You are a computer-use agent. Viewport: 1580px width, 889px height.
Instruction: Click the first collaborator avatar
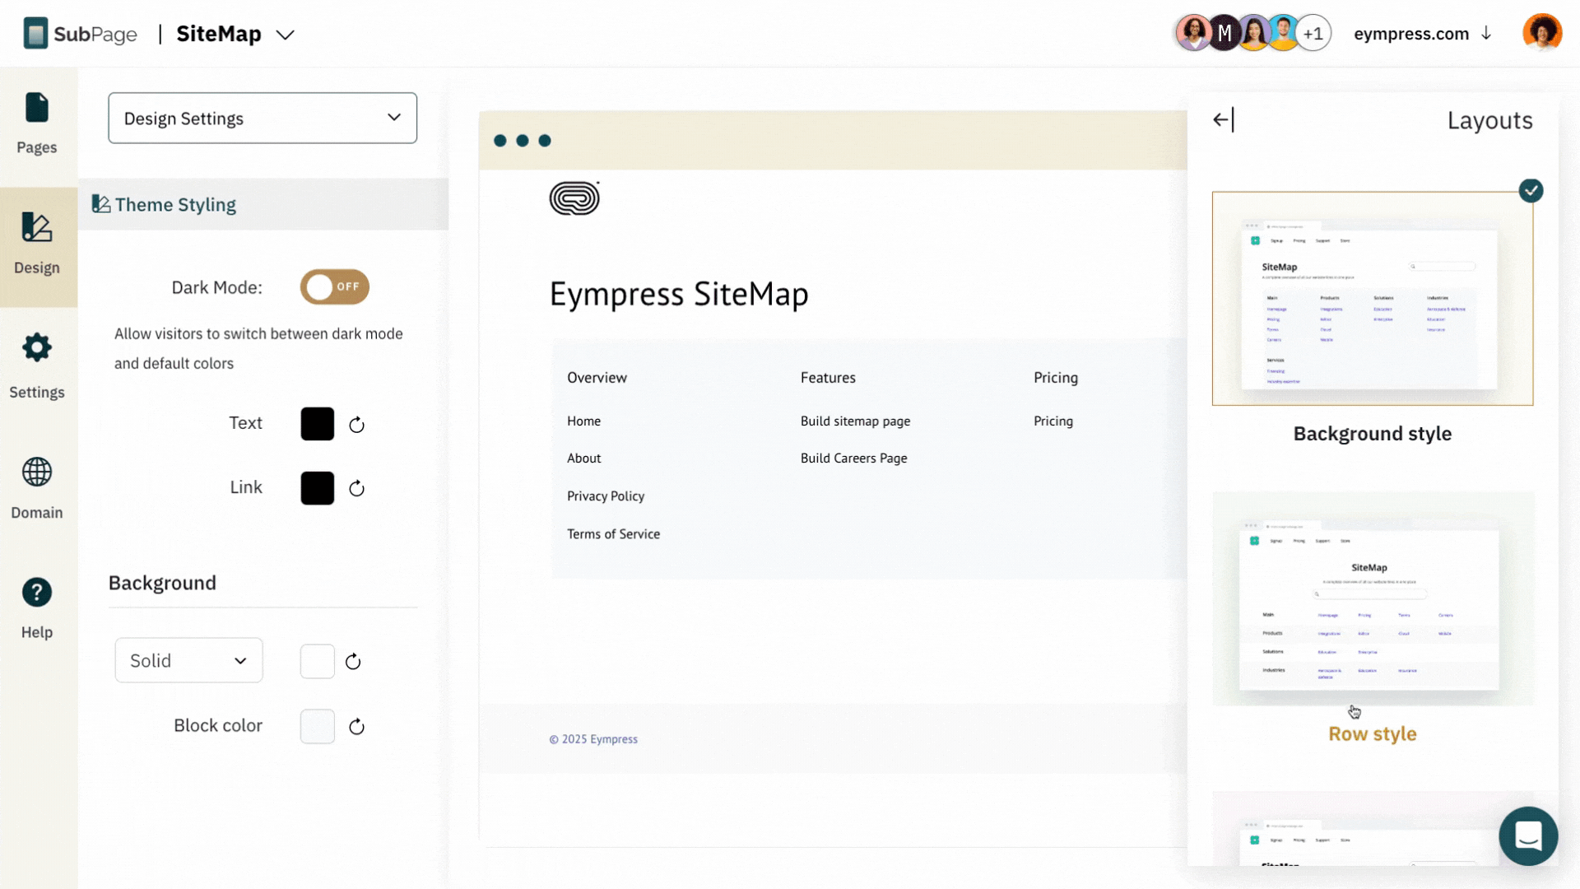1193,34
